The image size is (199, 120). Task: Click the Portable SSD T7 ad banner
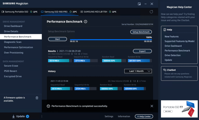tap(179, 109)
